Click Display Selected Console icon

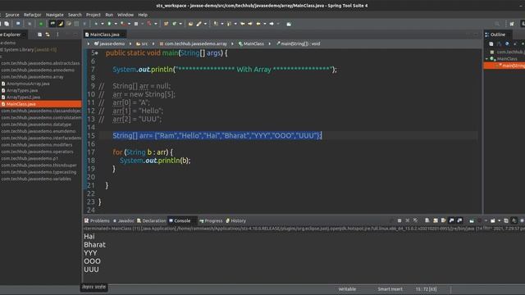(x=479, y=220)
